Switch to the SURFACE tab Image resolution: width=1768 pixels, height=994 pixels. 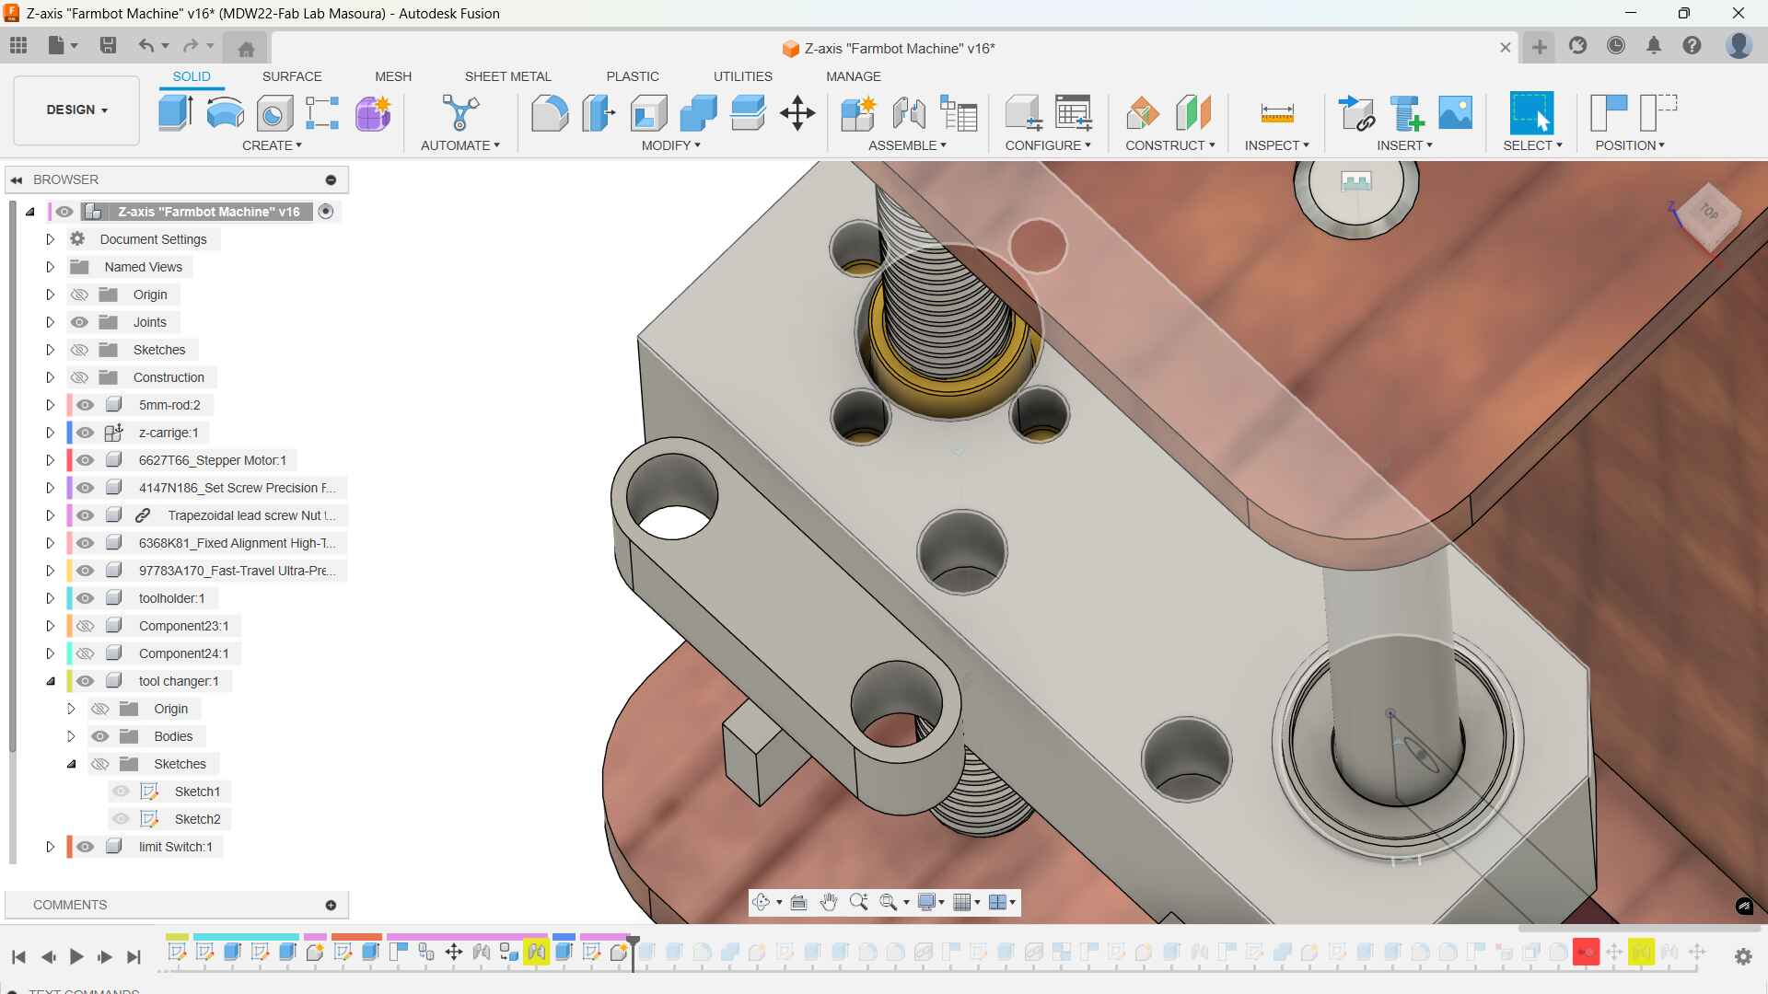(292, 76)
